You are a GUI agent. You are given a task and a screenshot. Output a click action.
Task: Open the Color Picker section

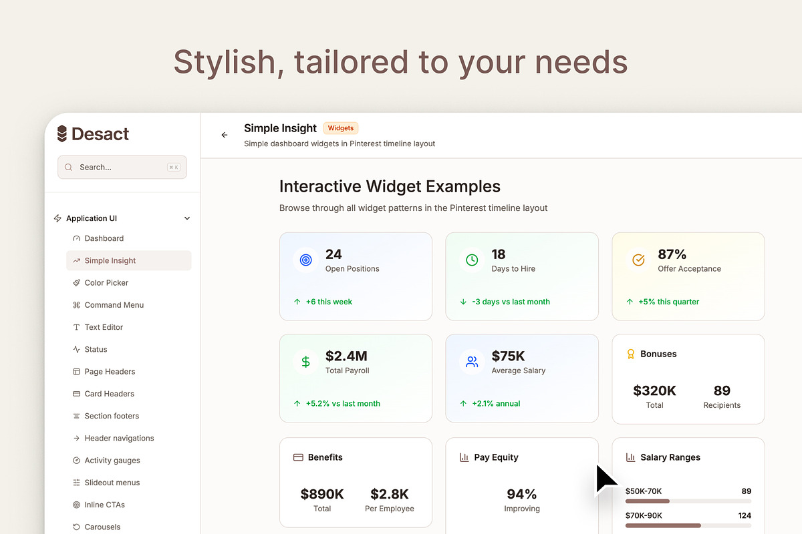tap(76, 282)
